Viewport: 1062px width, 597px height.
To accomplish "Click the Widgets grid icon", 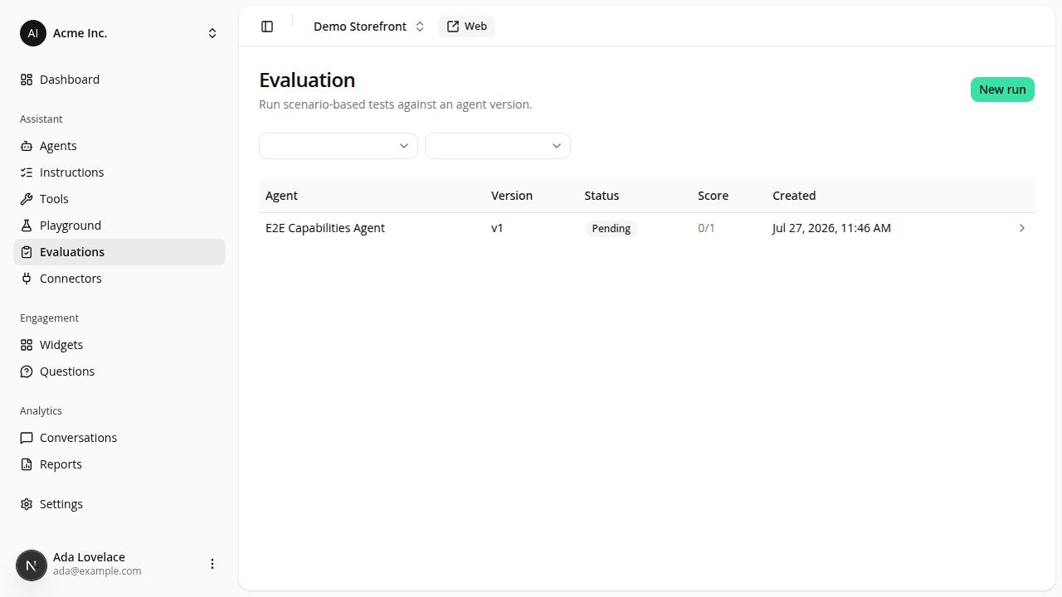I will [x=27, y=345].
